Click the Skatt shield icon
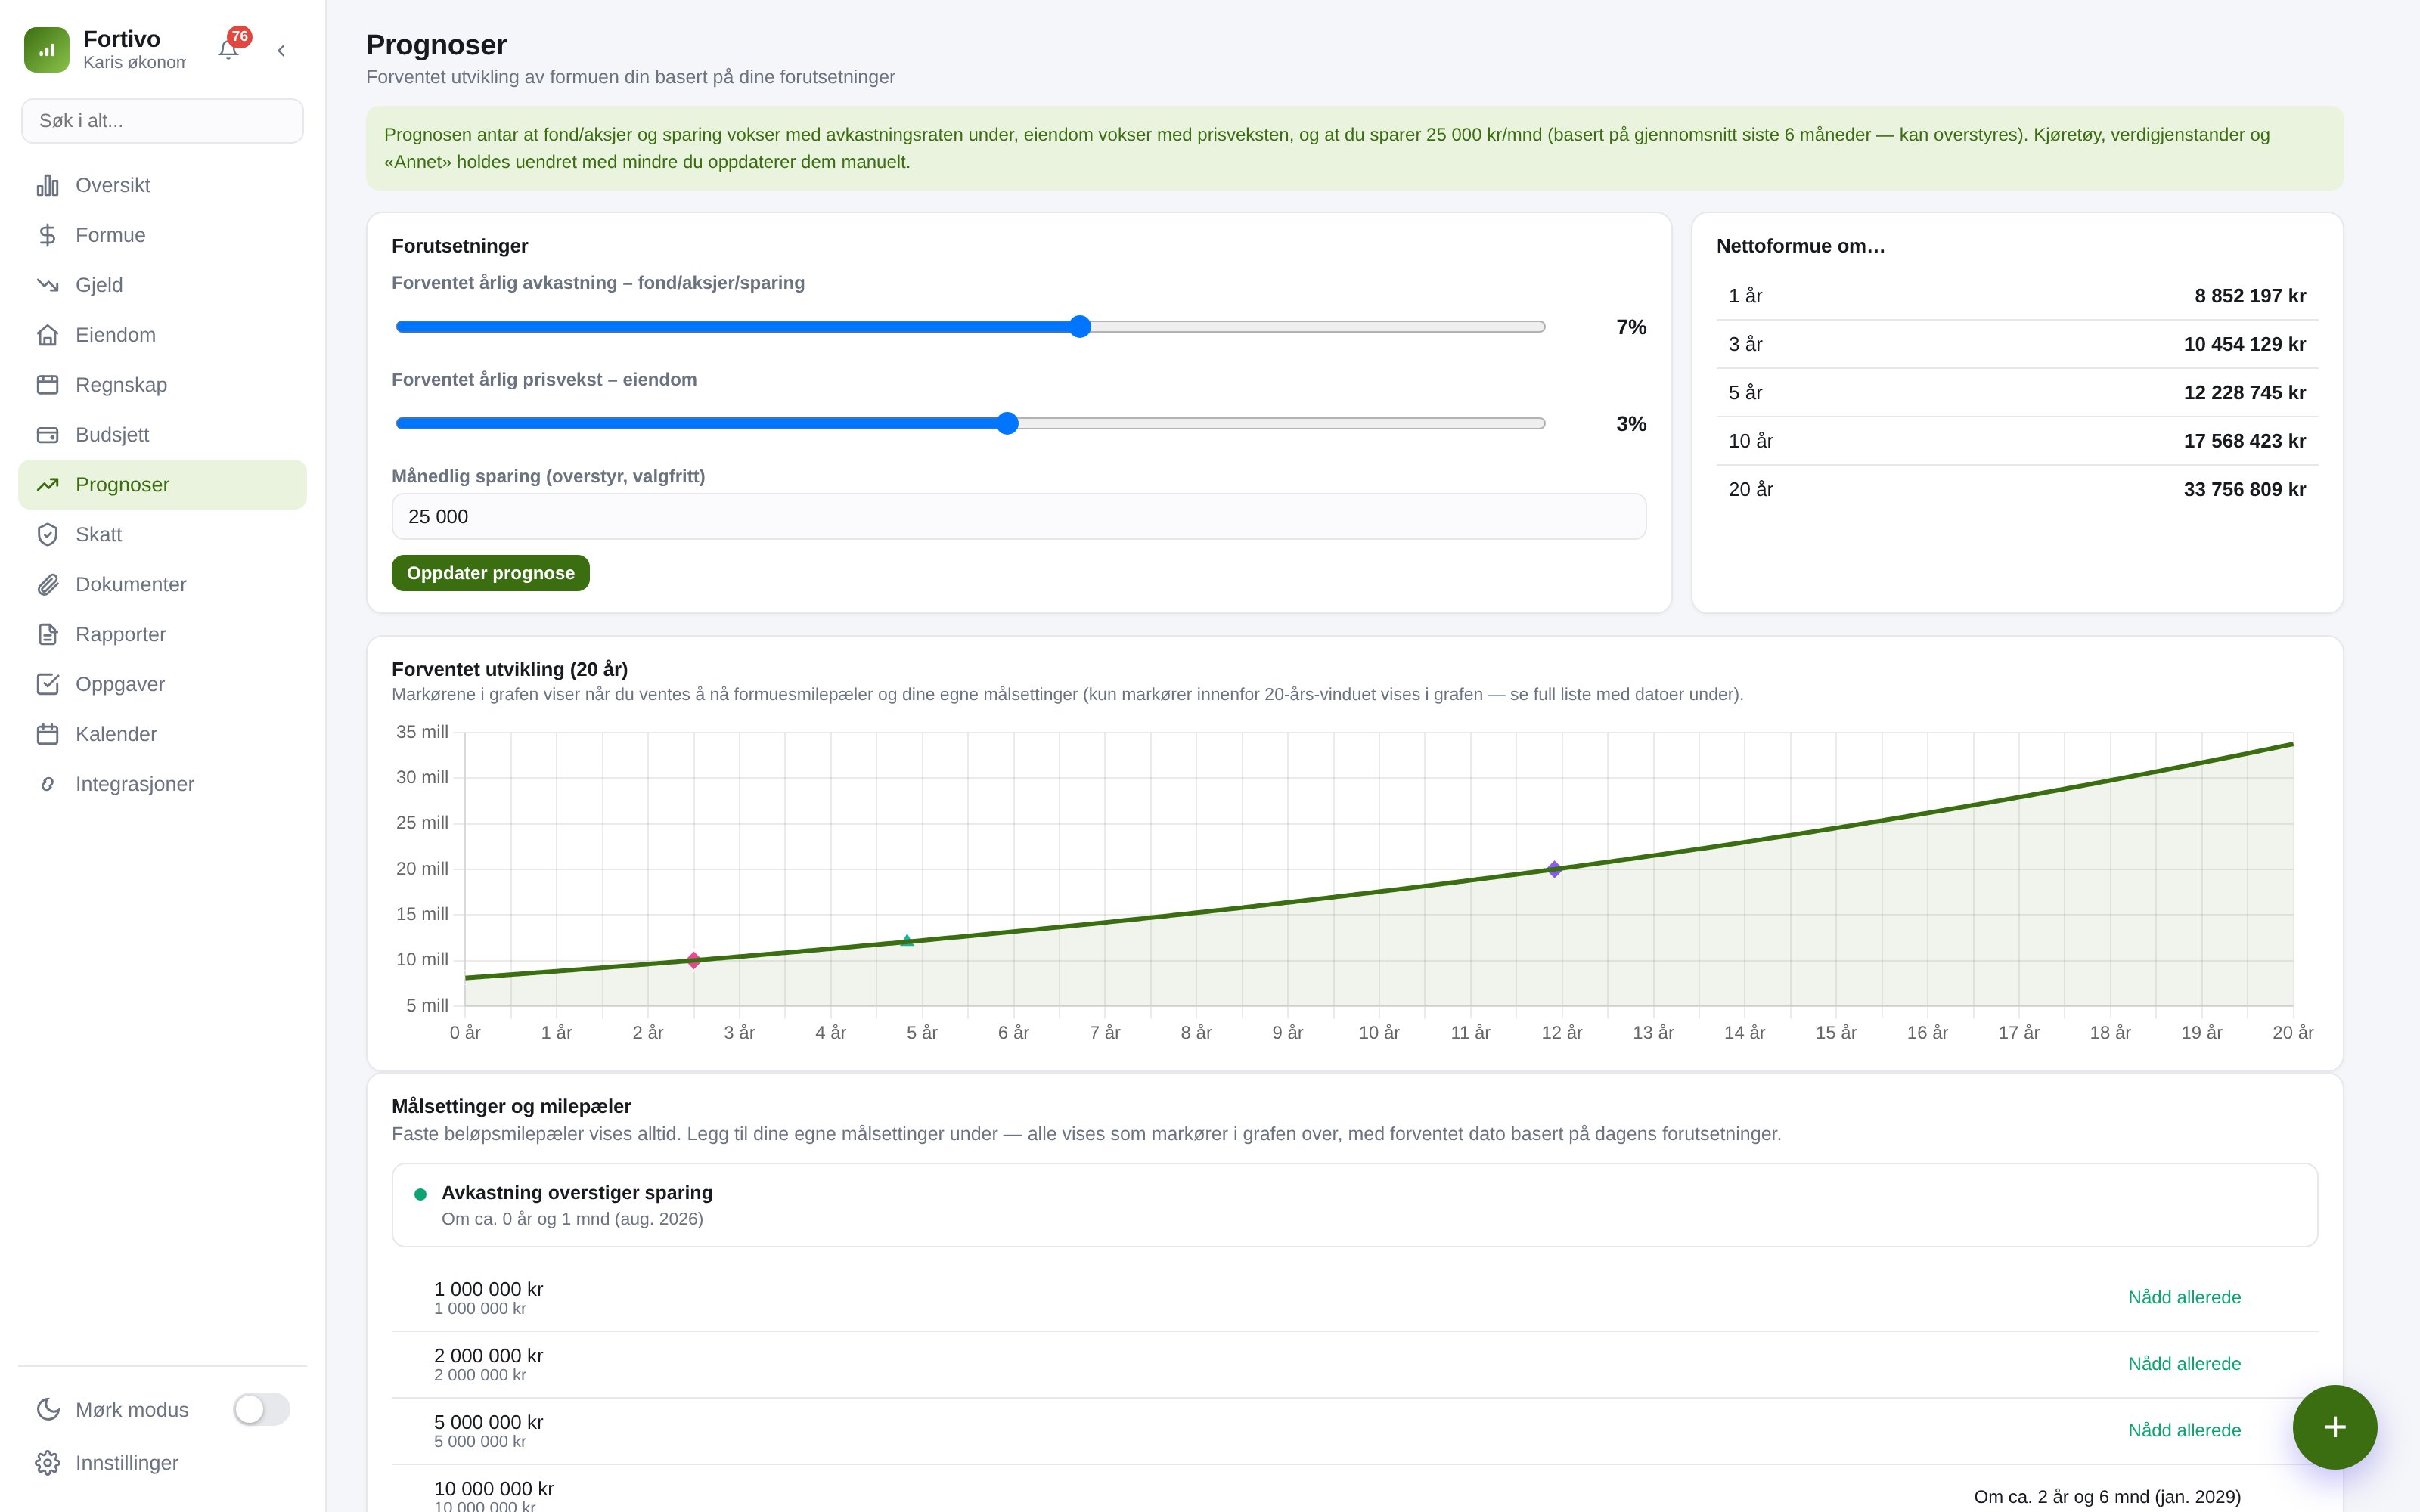This screenshot has height=1512, width=2420. pyautogui.click(x=48, y=535)
